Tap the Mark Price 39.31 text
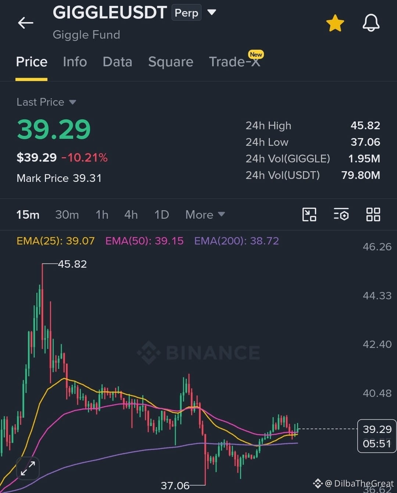This screenshot has height=493, width=397. click(59, 178)
